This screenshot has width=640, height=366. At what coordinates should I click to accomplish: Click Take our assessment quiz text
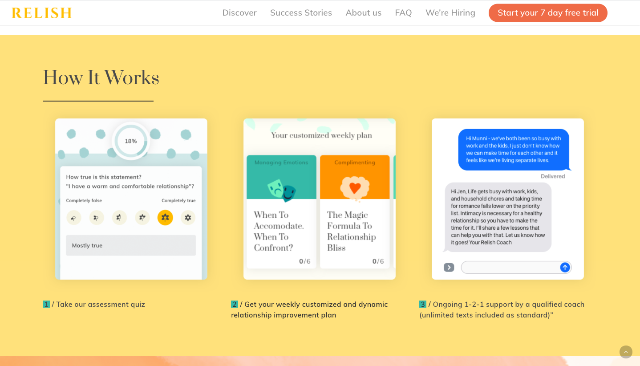(101, 305)
